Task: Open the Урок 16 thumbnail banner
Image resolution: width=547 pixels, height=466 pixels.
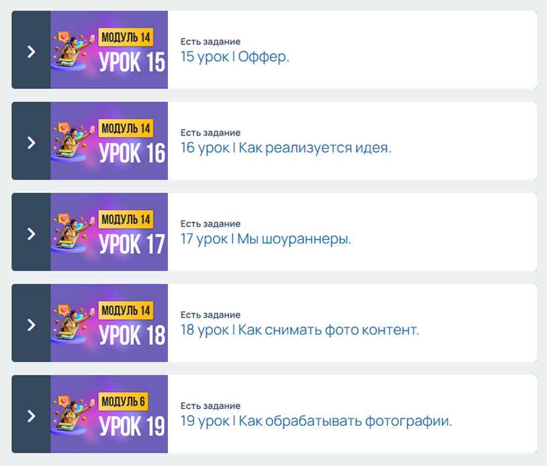Action: (x=109, y=141)
